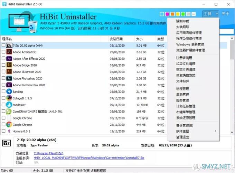This screenshot has height=173, width=235.
Task: Open 启动管理 from the tools menu
Action: 182,95
